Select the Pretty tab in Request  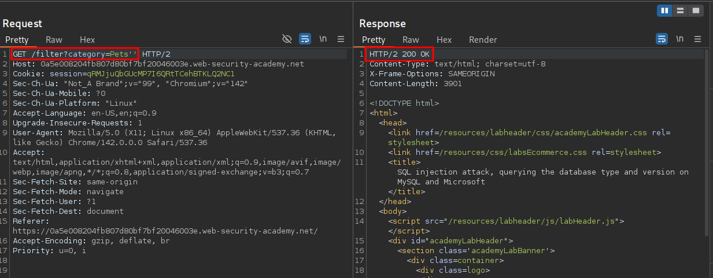[x=17, y=40]
